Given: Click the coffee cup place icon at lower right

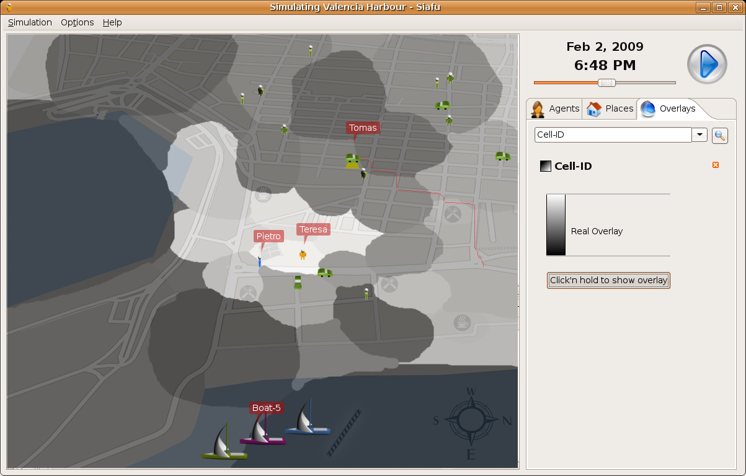Looking at the screenshot, I should click(x=463, y=322).
